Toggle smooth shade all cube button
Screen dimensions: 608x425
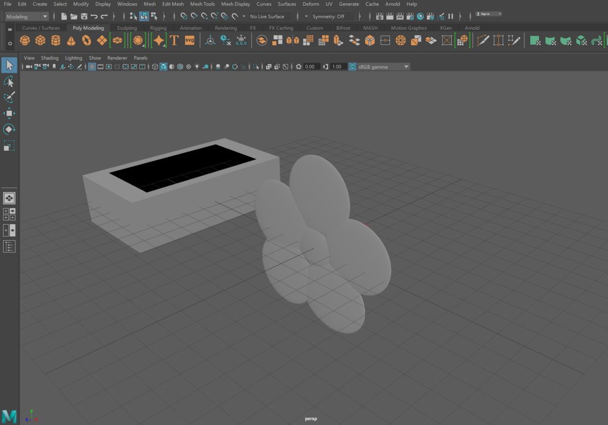tap(163, 67)
